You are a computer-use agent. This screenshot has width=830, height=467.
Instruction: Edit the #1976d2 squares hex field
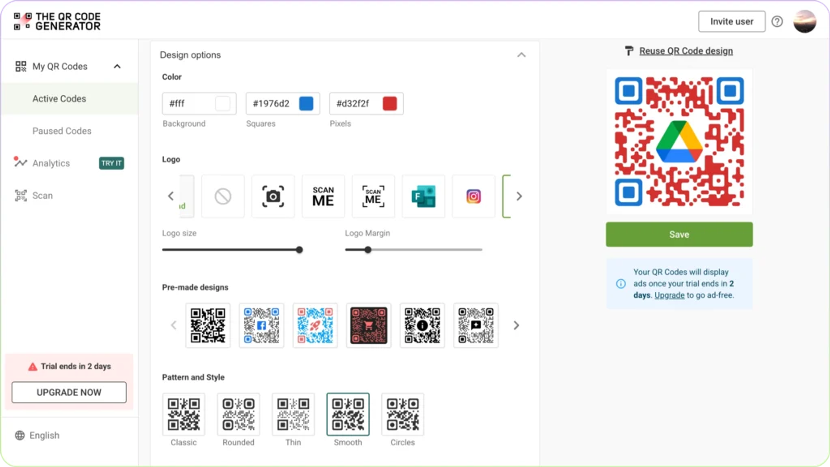[283, 103]
